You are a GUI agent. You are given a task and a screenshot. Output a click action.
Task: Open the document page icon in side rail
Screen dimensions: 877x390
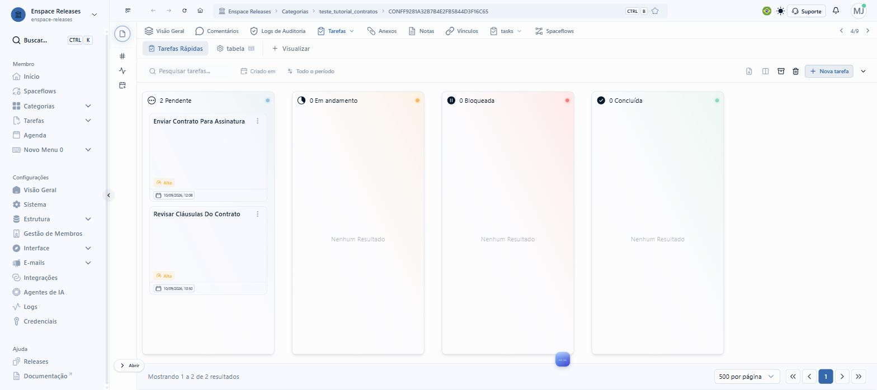tap(122, 34)
